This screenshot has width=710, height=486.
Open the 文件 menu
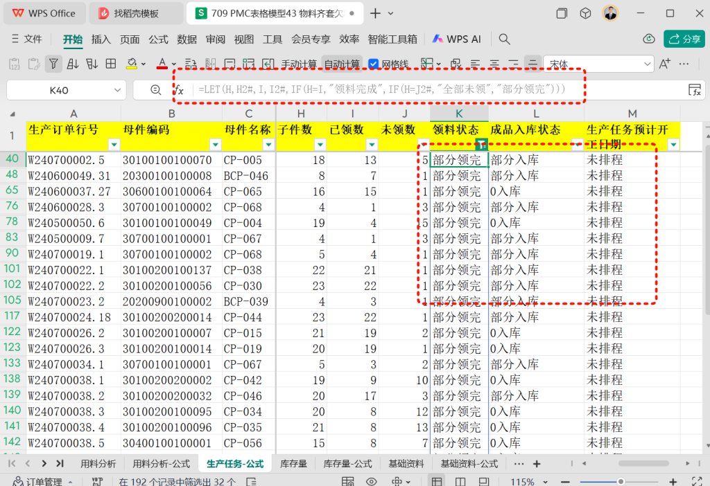(x=27, y=39)
